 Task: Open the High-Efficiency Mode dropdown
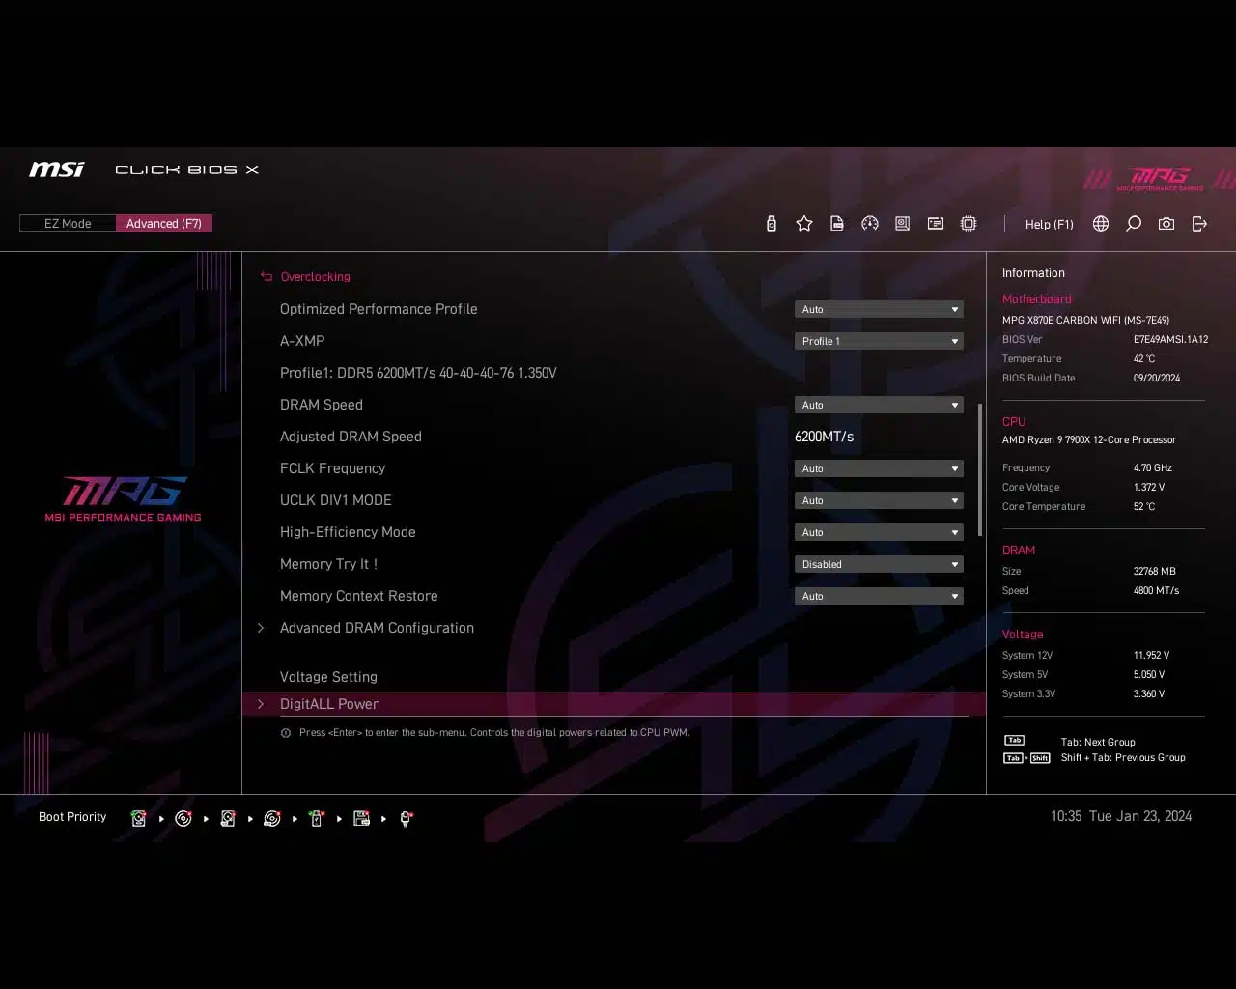click(x=879, y=533)
